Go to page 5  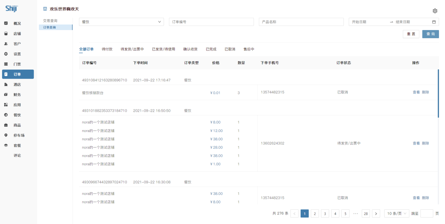point(345,213)
